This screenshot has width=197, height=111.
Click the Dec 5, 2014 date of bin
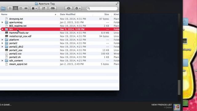pos(72,29)
